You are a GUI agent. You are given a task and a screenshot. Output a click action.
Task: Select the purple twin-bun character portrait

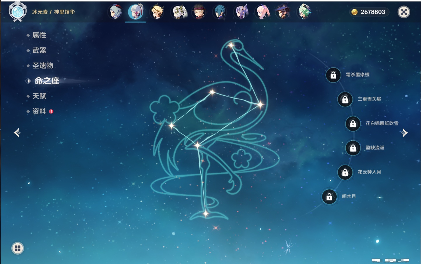pyautogui.click(x=241, y=12)
